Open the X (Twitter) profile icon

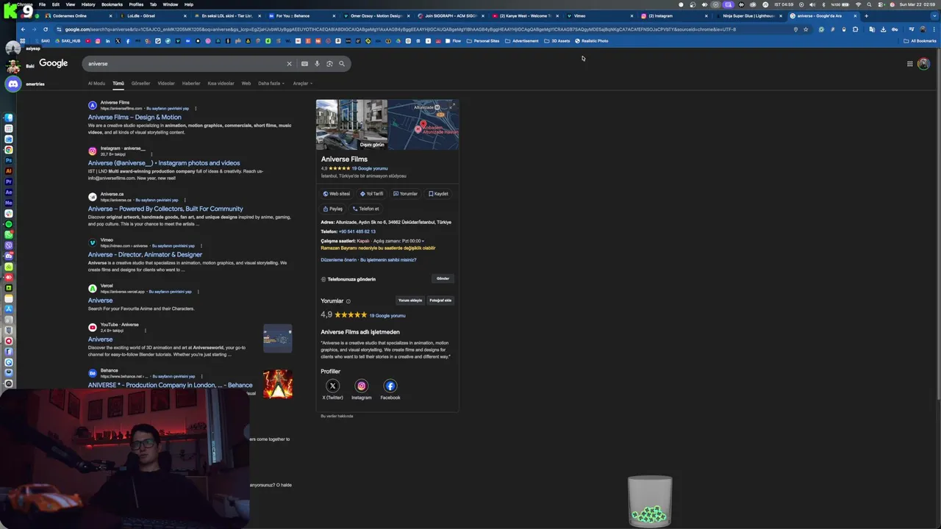click(x=332, y=386)
